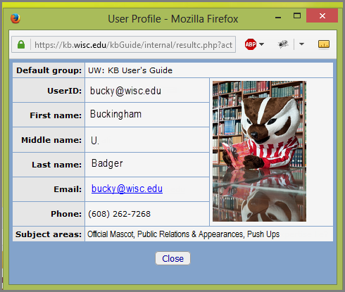Click the Adblock Plus ABP icon
This screenshot has width=345, height=292.
coord(251,44)
